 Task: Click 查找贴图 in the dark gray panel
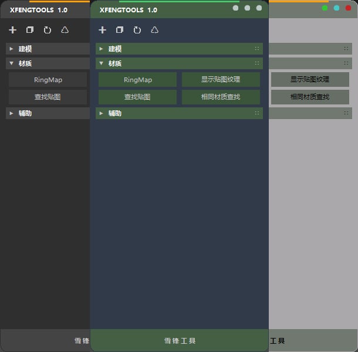pos(48,97)
